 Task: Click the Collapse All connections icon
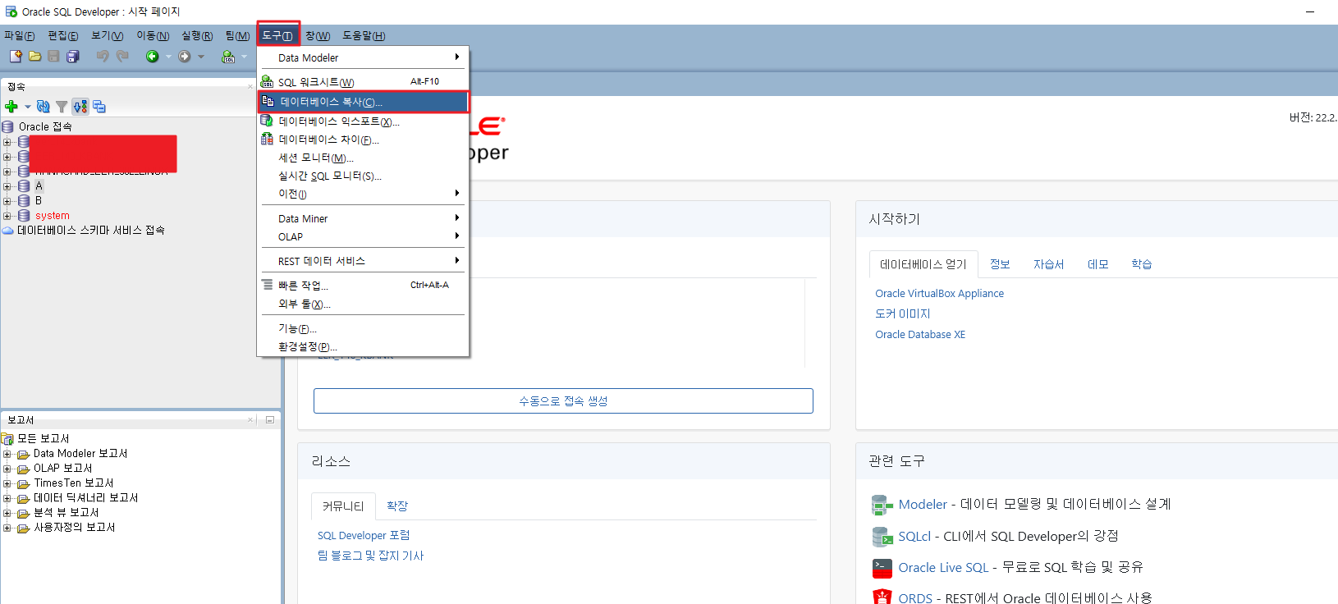click(x=99, y=106)
